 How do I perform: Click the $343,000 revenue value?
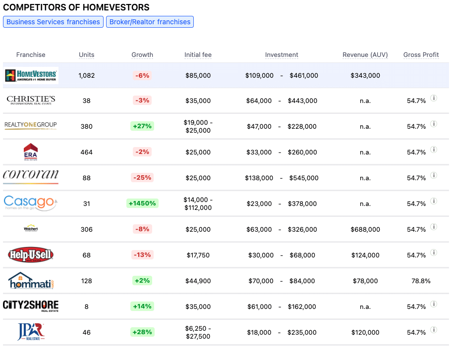click(365, 76)
